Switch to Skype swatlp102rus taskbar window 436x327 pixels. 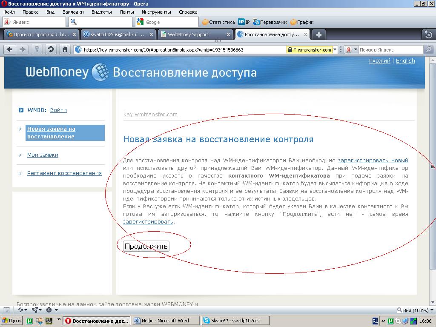pyautogui.click(x=235, y=321)
